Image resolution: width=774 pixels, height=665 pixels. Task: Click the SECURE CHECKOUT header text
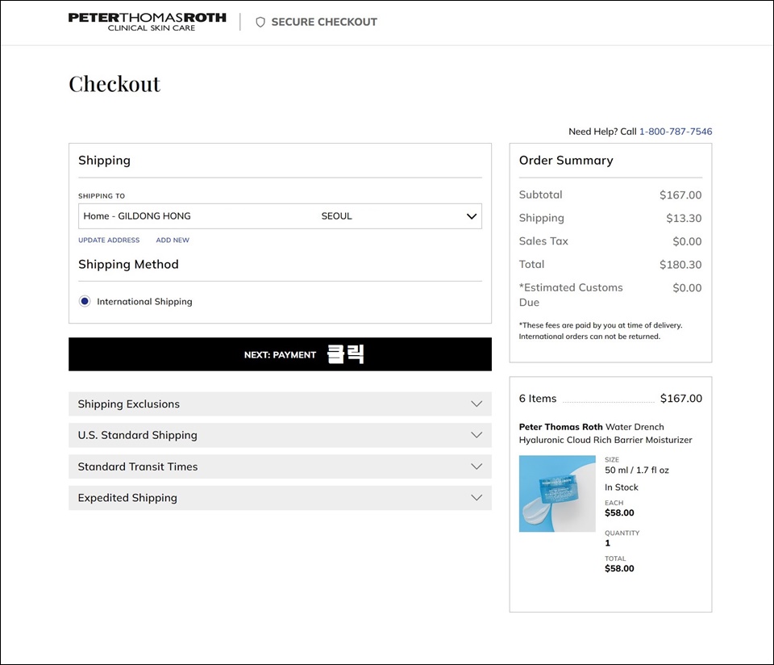324,23
